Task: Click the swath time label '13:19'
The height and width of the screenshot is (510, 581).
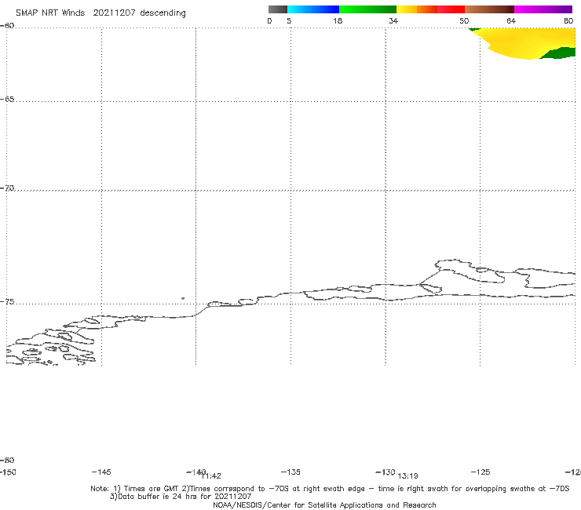Action: 407,476
